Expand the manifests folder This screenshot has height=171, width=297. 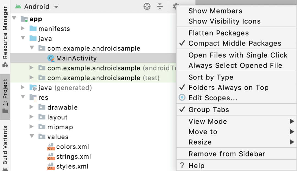pos(23,29)
